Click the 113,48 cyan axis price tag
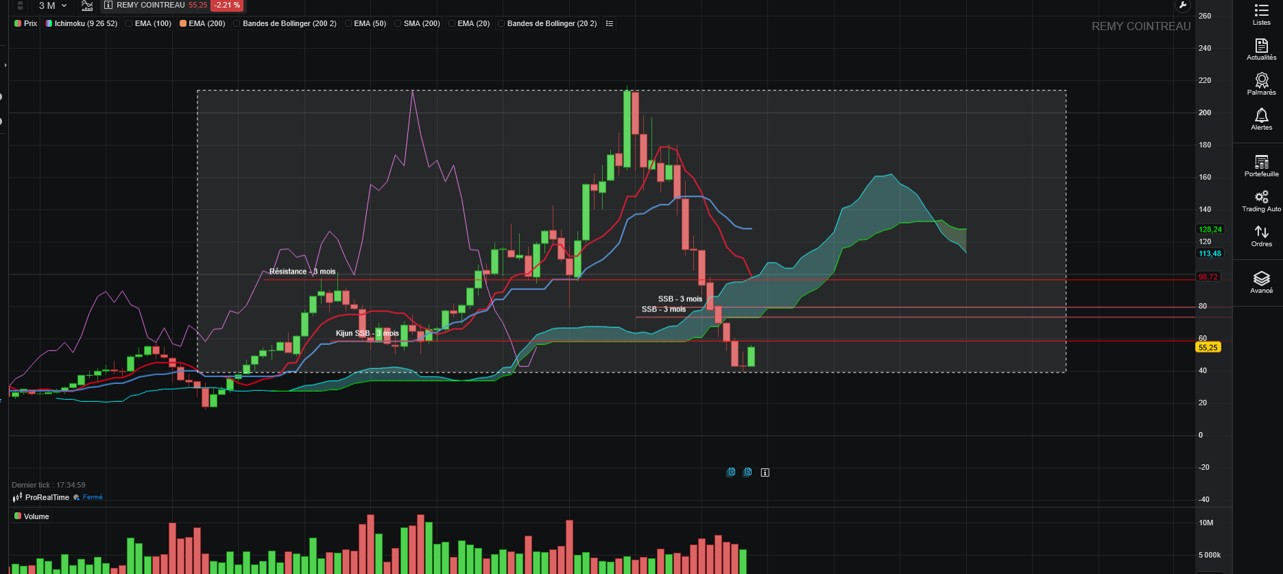 tap(1210, 254)
